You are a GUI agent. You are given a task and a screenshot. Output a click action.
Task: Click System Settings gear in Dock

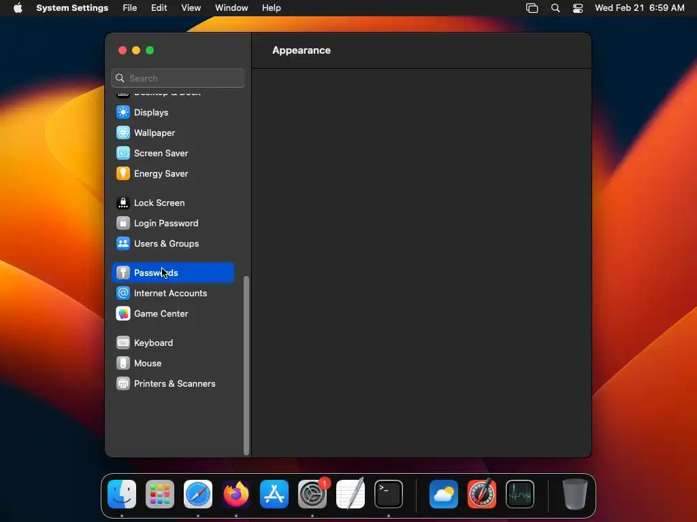[x=312, y=494]
